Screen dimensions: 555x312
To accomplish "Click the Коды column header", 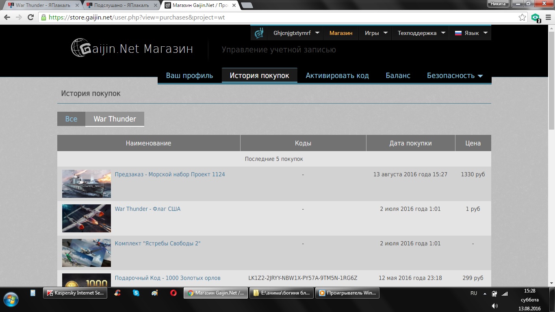I will click(x=303, y=143).
